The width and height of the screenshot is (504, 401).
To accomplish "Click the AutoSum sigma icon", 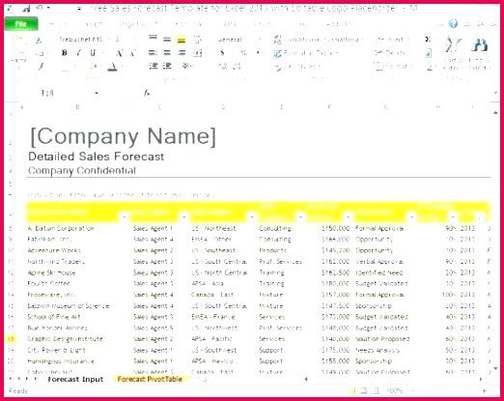I will [428, 40].
